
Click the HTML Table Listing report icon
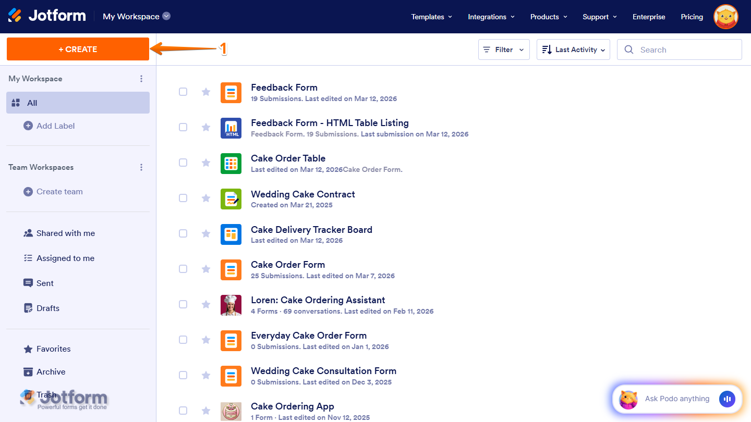[231, 128]
